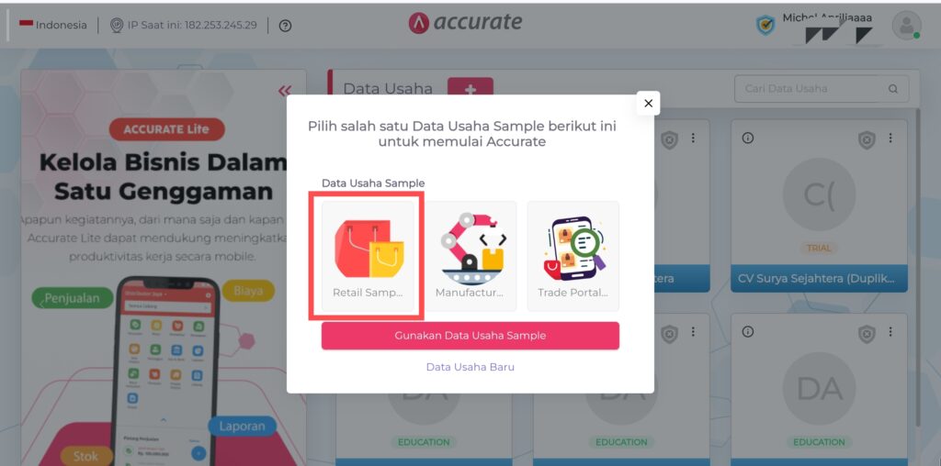Click the verified shield badge icon
The image size is (941, 466).
(x=765, y=25)
